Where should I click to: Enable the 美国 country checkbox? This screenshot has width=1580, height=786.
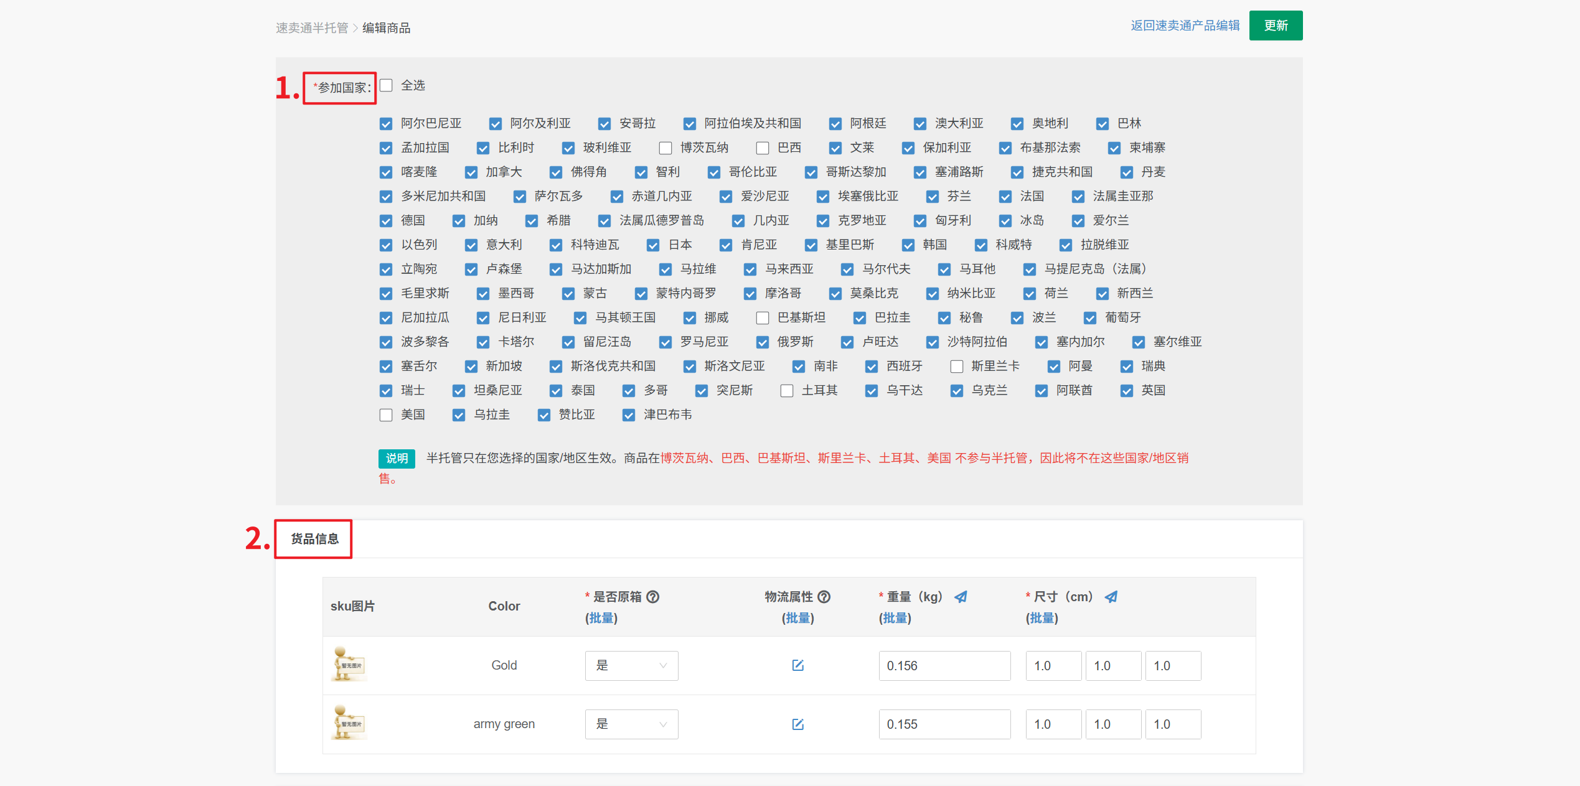386,415
